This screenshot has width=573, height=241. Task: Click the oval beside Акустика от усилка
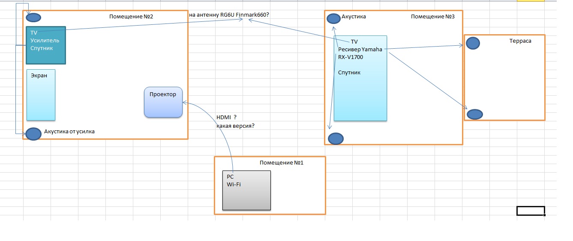point(33,134)
